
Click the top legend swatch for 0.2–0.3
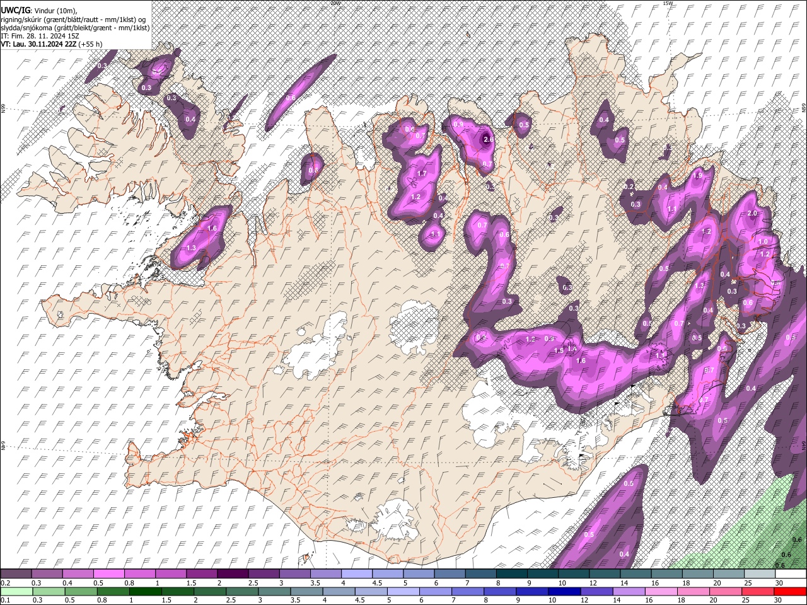pyautogui.click(x=16, y=574)
